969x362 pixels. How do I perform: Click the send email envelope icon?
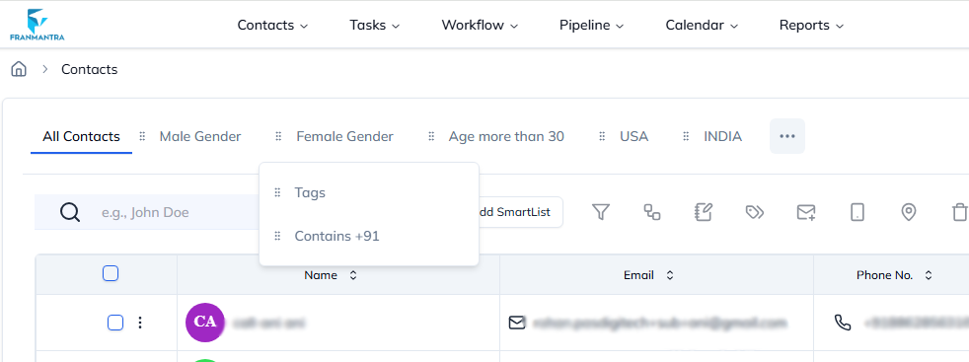pos(806,212)
